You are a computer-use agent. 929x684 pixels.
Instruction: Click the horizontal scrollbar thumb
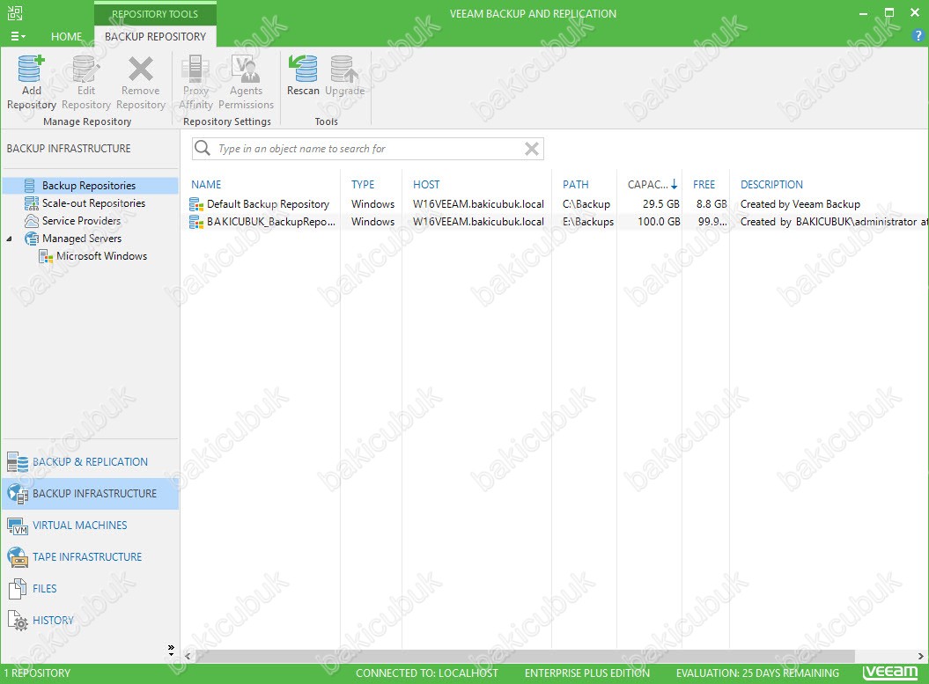(x=525, y=656)
